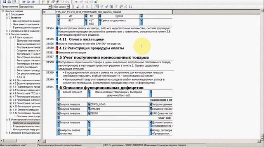This screenshot has height=148, width=264.
Task: Click the blue marker icon on row ЗТ537
Action: 57,57
